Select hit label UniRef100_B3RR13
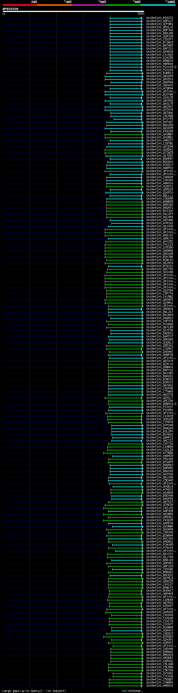This screenshot has height=693, width=178. pyautogui.click(x=160, y=73)
